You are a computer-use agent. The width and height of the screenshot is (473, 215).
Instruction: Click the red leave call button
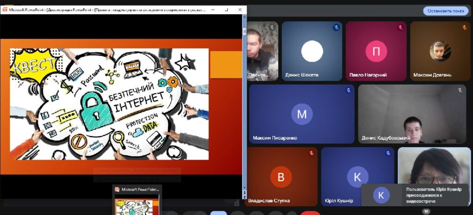pyautogui.click(x=310, y=213)
